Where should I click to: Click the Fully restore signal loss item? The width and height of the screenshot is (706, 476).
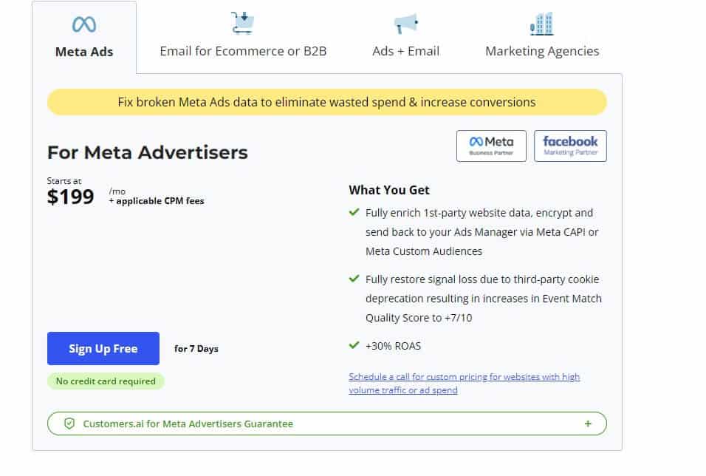[x=484, y=299]
